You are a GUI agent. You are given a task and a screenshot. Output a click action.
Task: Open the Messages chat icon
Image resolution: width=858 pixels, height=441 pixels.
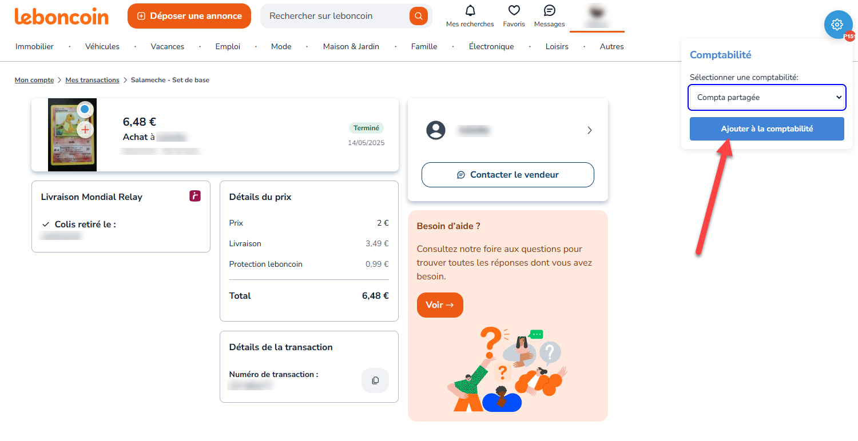549,11
